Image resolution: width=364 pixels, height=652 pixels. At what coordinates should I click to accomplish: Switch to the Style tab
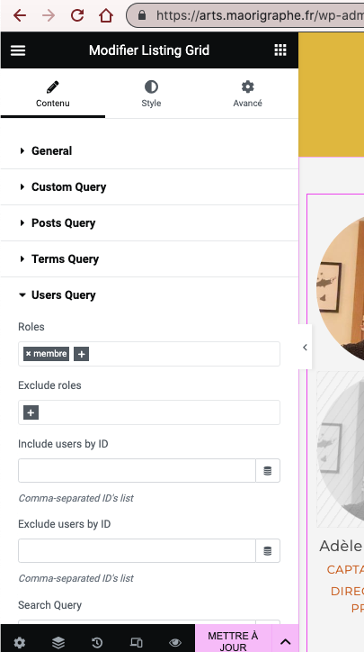tap(151, 94)
